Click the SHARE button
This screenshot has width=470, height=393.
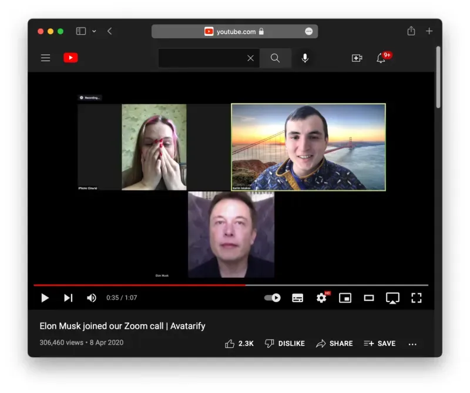(x=334, y=344)
